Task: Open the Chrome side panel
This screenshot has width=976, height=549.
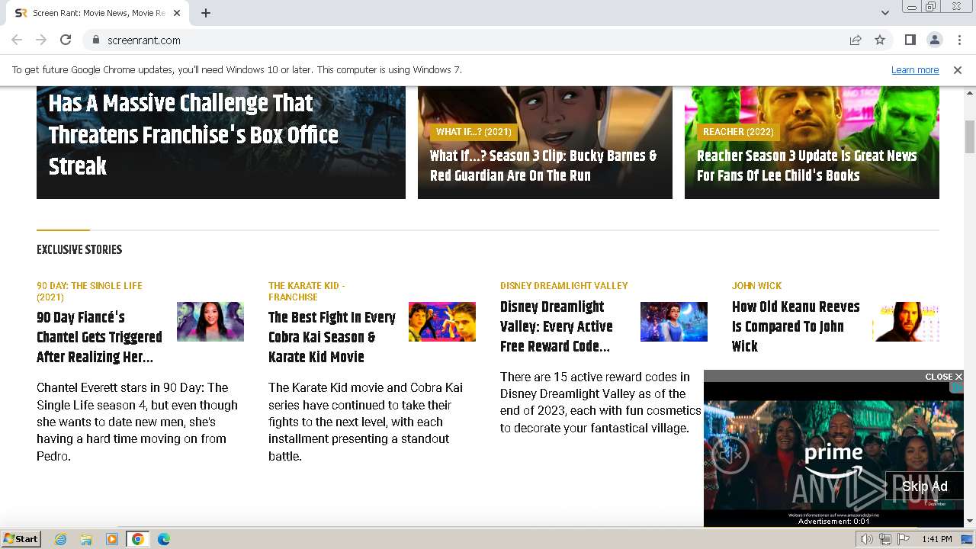Action: [x=910, y=40]
